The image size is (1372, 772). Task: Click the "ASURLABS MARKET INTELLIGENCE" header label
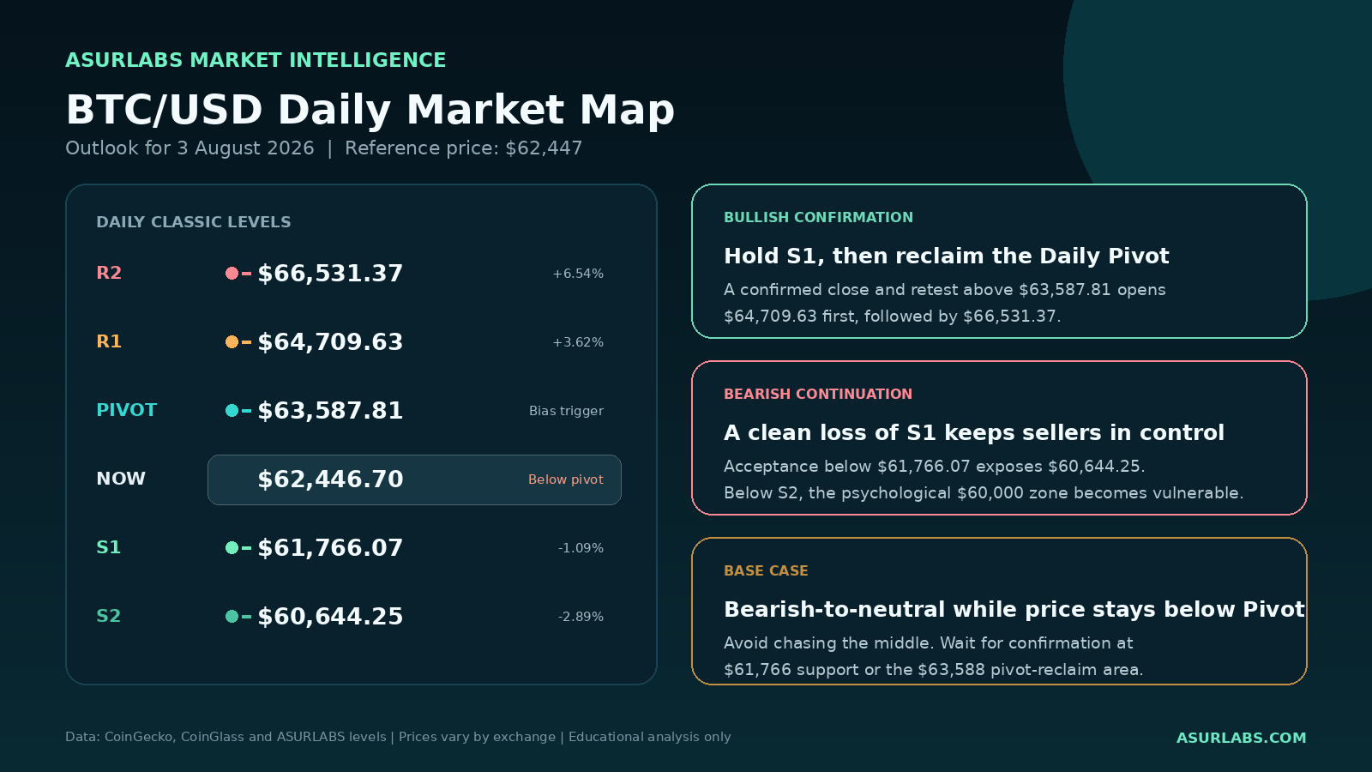256,60
